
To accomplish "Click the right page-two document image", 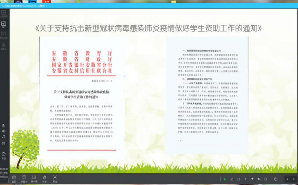I will (207, 95).
